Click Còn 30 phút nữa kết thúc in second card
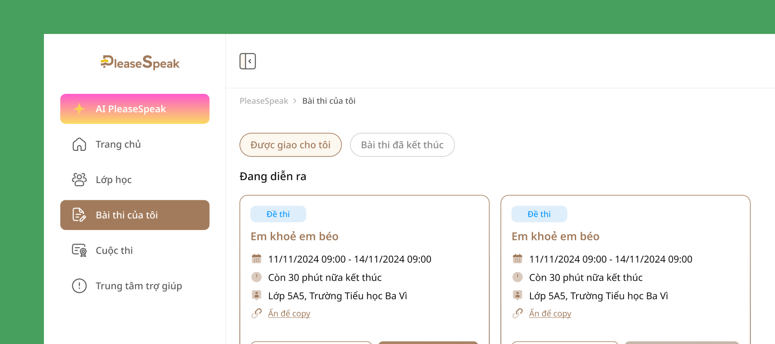This screenshot has width=775, height=344. pos(586,278)
